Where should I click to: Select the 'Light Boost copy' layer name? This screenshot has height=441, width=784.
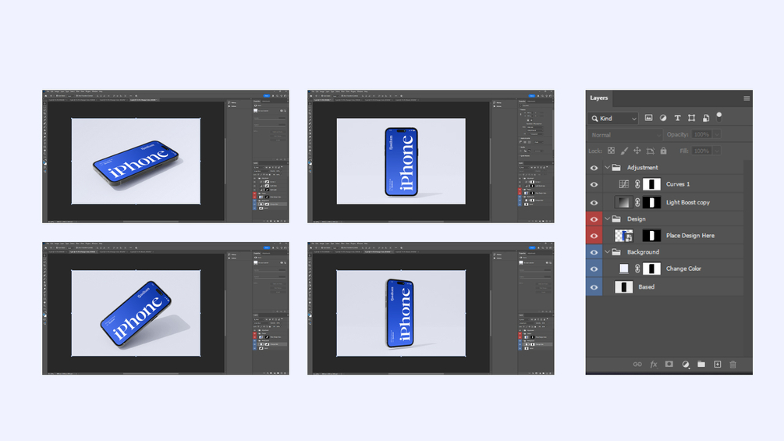(x=687, y=202)
